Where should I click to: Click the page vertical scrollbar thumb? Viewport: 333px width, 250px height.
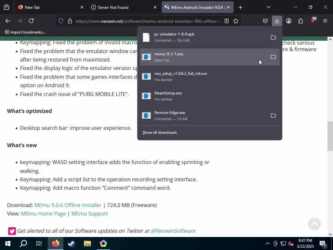point(330,136)
